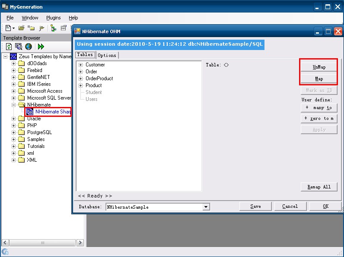Expand the Product table node

click(80, 85)
